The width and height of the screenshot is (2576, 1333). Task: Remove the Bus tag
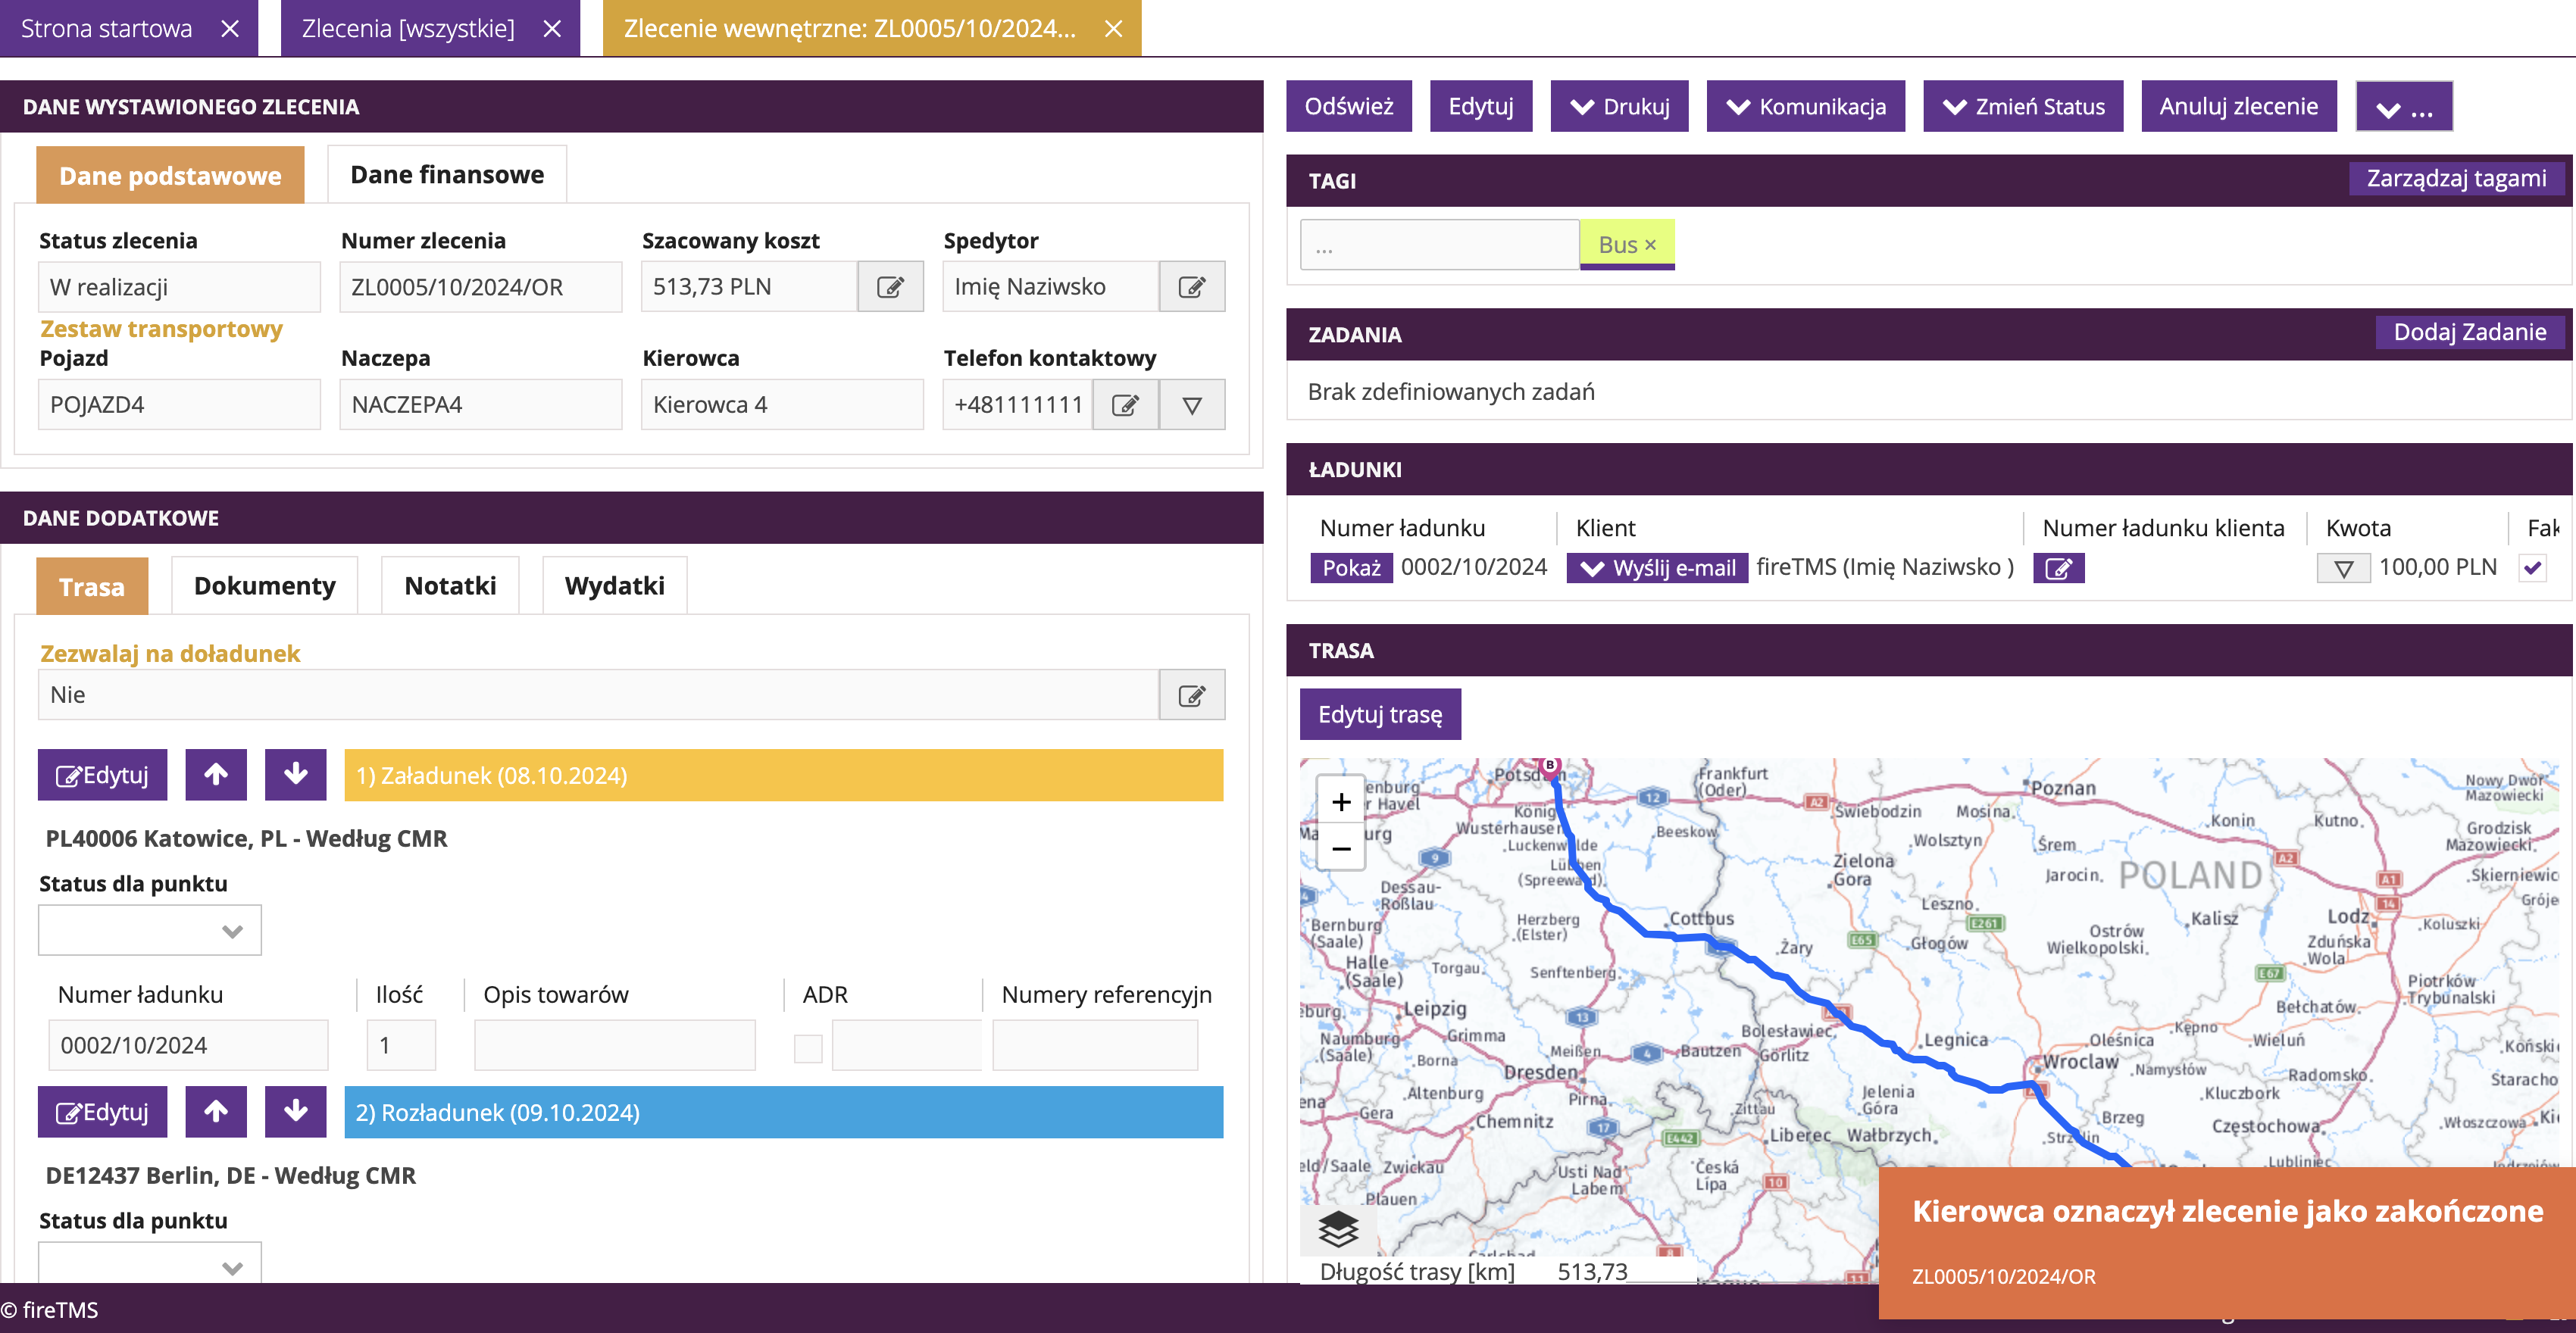coord(1651,245)
